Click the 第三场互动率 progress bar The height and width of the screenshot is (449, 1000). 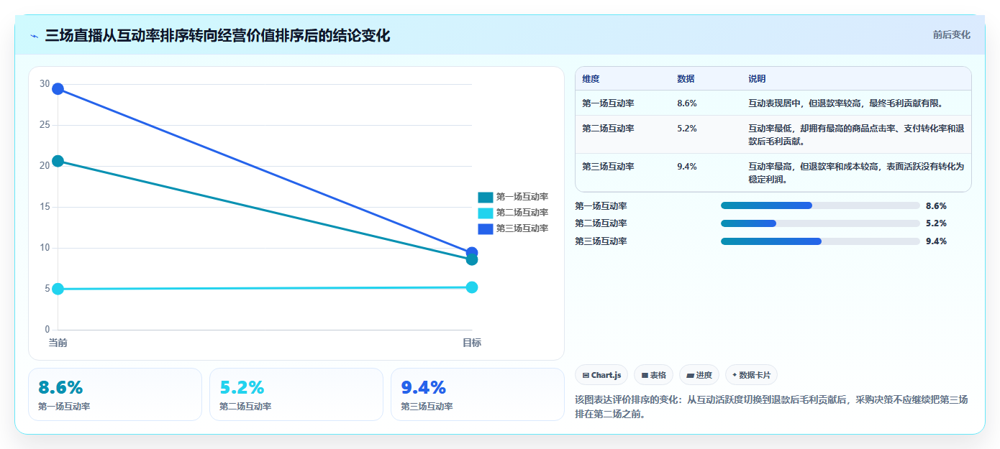[x=820, y=241]
